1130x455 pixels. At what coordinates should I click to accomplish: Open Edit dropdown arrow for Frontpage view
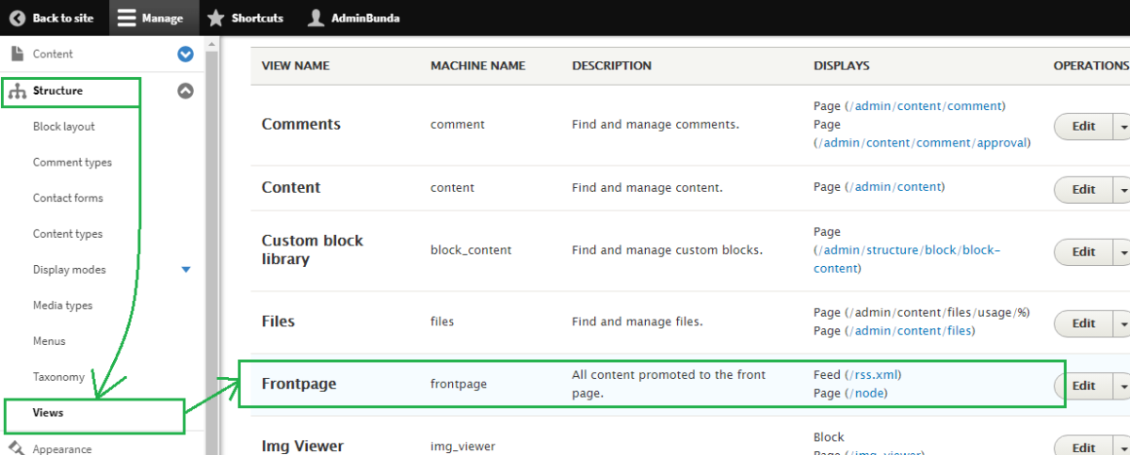[1122, 385]
